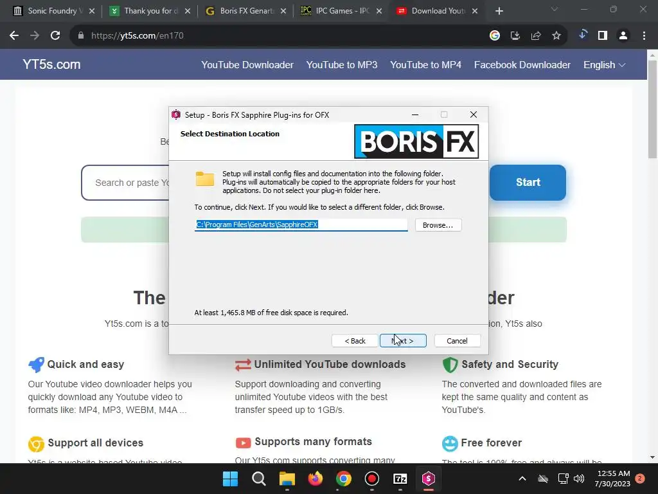Image resolution: width=658 pixels, height=494 pixels.
Task: Open a new browser tab
Action: 499,12
